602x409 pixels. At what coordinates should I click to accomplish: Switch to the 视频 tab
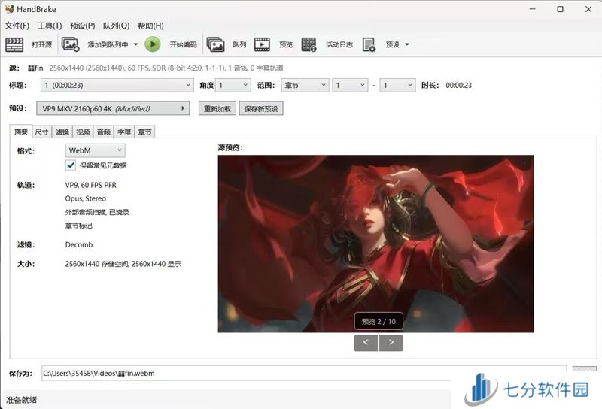pos(83,132)
